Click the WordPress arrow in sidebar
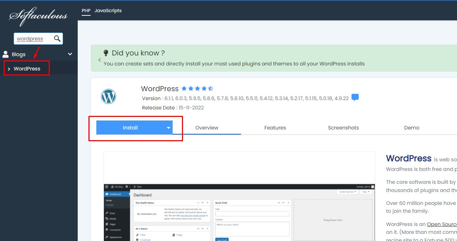457x241 pixels. point(9,69)
